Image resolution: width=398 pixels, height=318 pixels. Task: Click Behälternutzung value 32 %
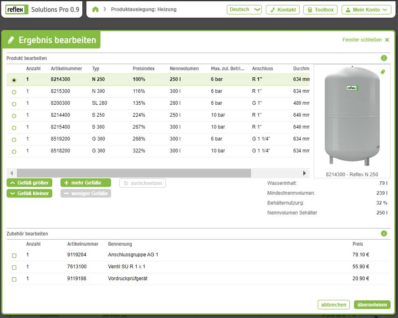point(382,203)
